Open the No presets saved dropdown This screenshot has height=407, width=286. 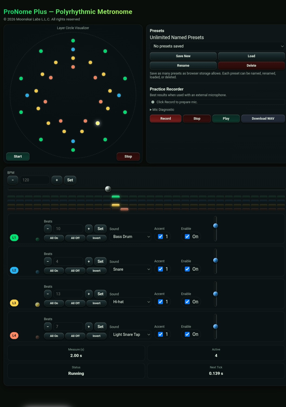(x=217, y=46)
